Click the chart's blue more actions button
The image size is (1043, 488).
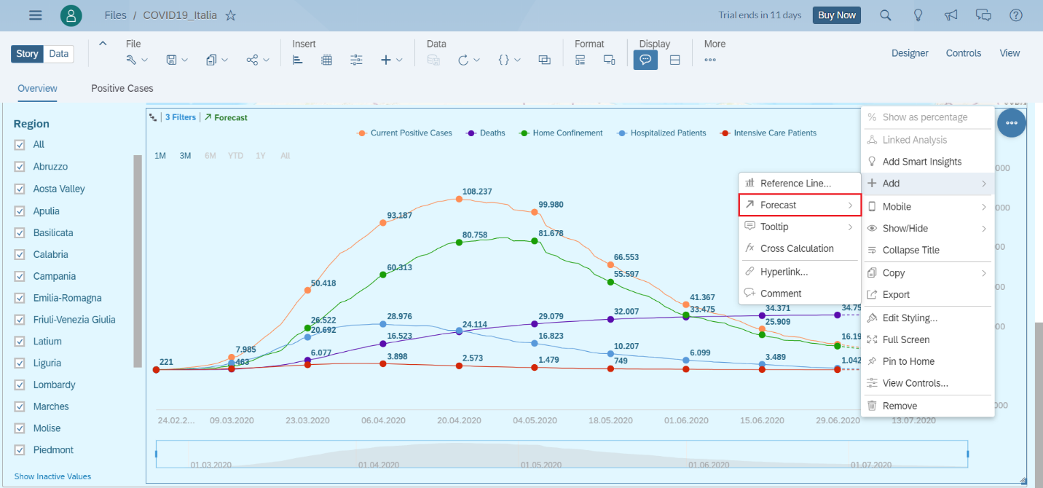coord(1012,123)
